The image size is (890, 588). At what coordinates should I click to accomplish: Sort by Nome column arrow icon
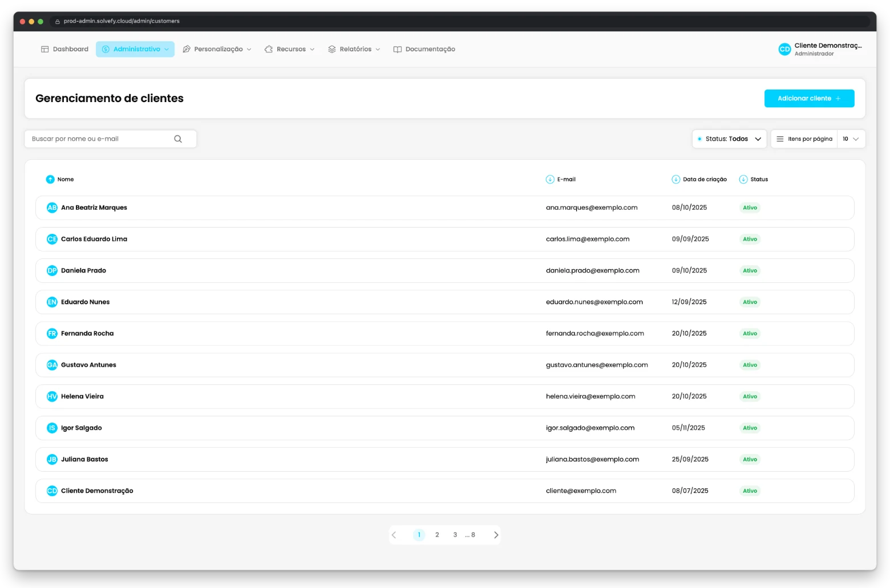pos(50,180)
